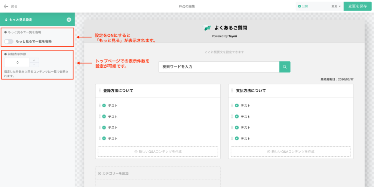Open the second テスト entry in 登録方法について
This screenshot has height=187, width=374.
[x=113, y=117]
